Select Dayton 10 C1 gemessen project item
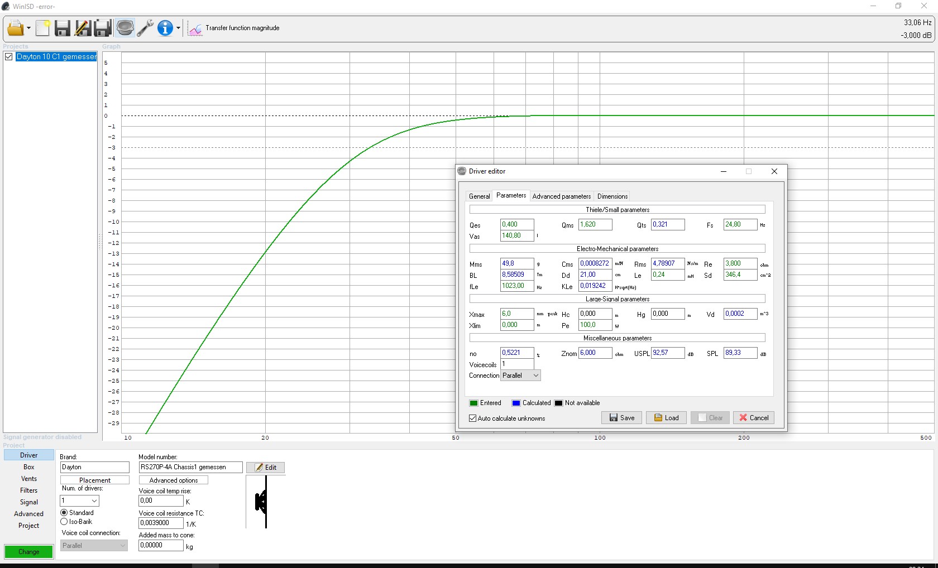This screenshot has height=568, width=938. tap(56, 57)
